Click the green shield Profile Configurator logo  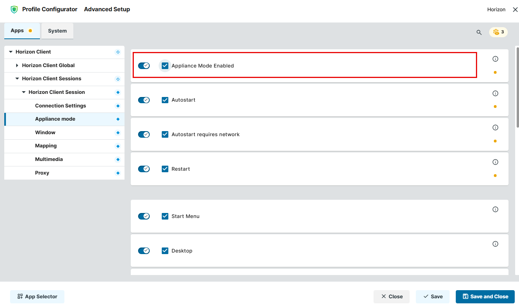point(14,9)
